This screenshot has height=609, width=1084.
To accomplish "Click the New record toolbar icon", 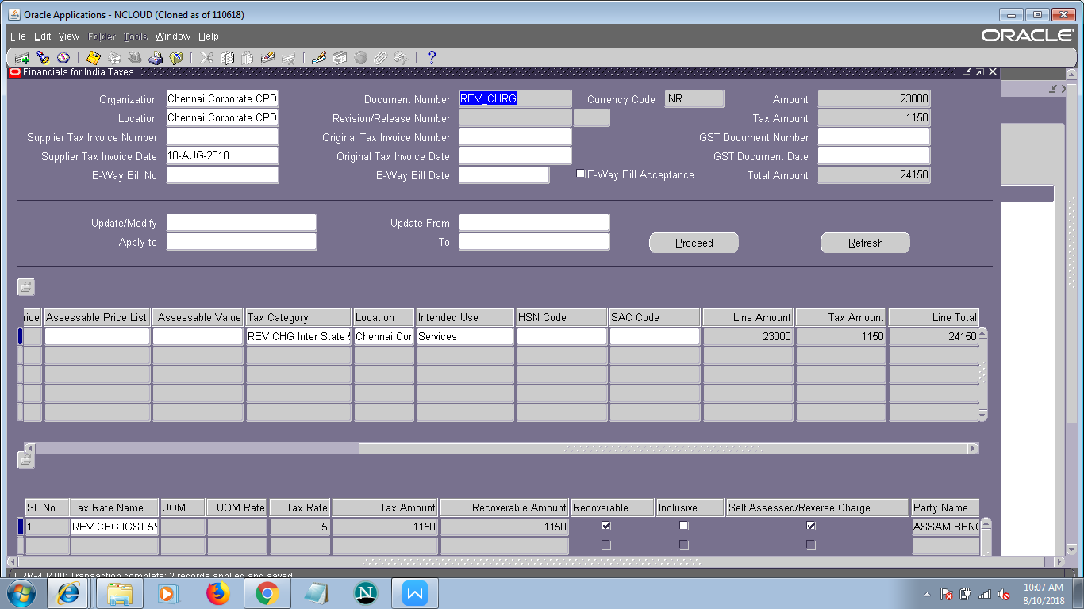I will [21, 58].
